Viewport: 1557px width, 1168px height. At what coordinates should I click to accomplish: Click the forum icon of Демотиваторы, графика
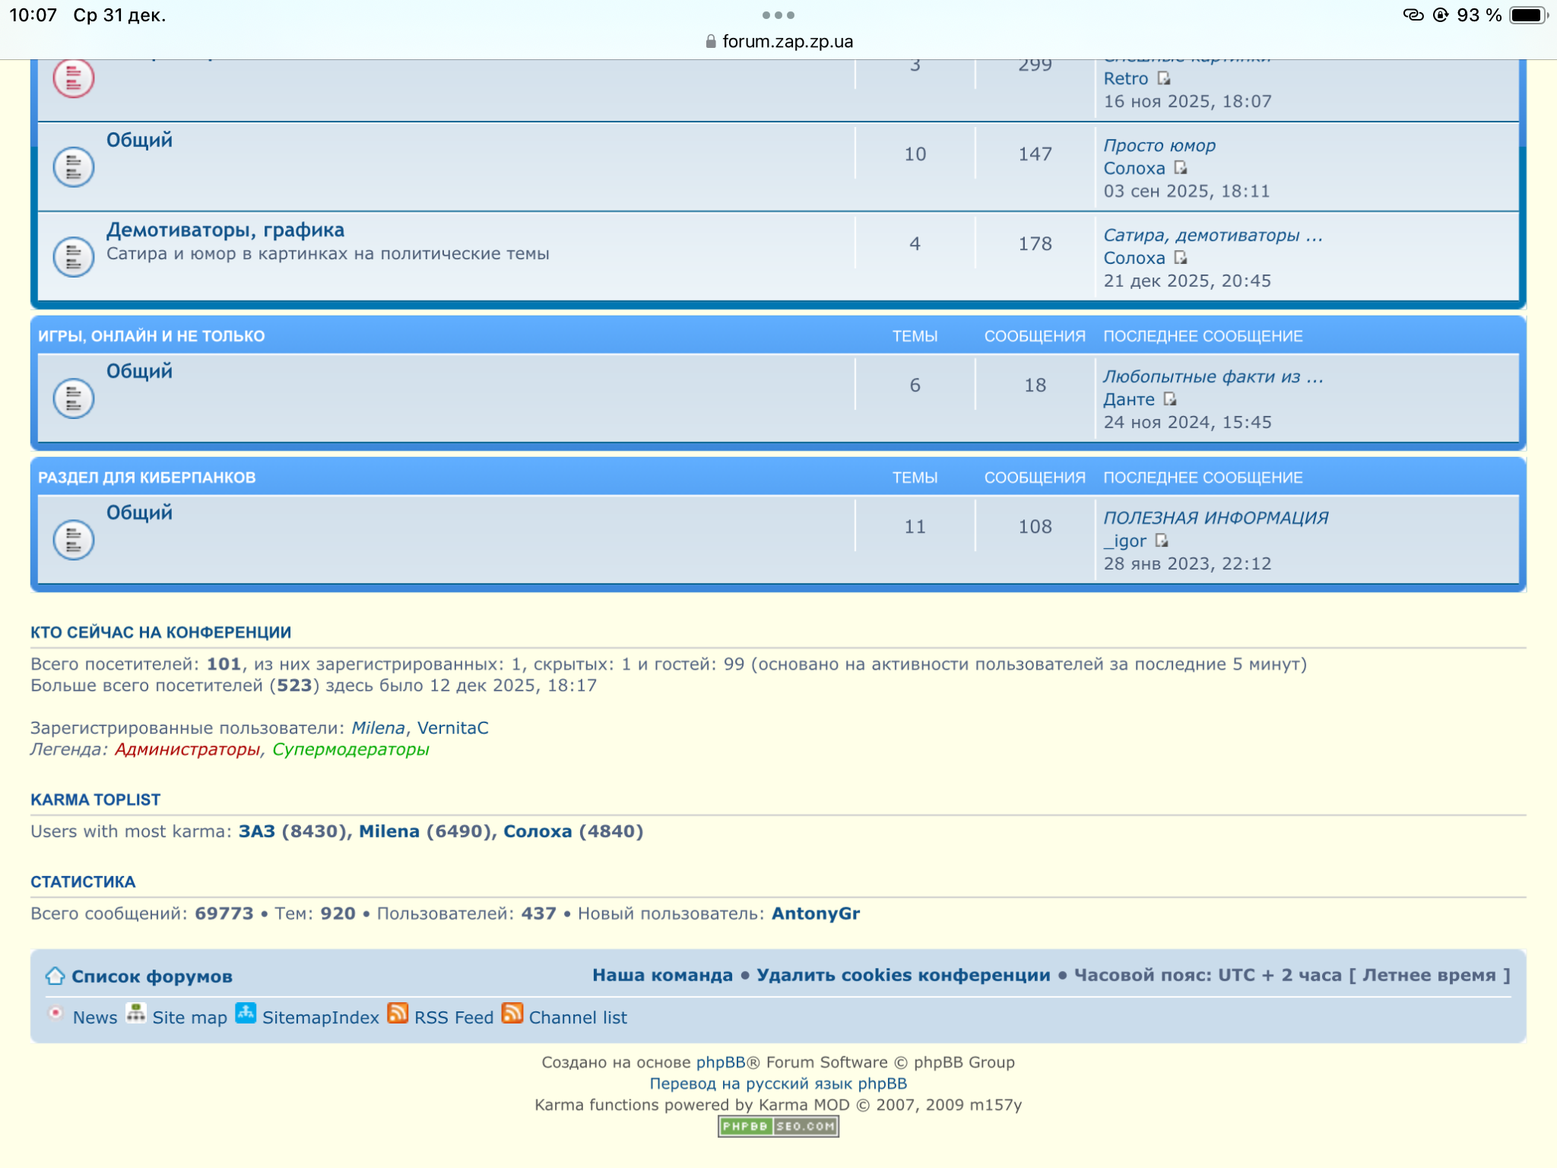pyautogui.click(x=74, y=257)
